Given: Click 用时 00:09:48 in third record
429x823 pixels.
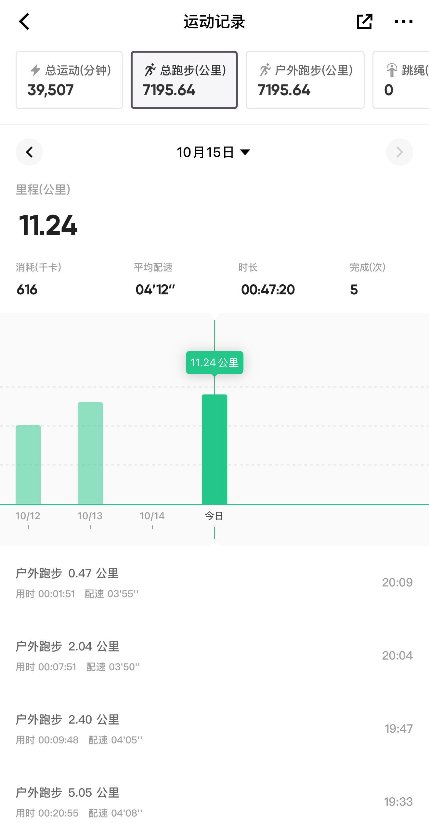Looking at the screenshot, I should [47, 740].
